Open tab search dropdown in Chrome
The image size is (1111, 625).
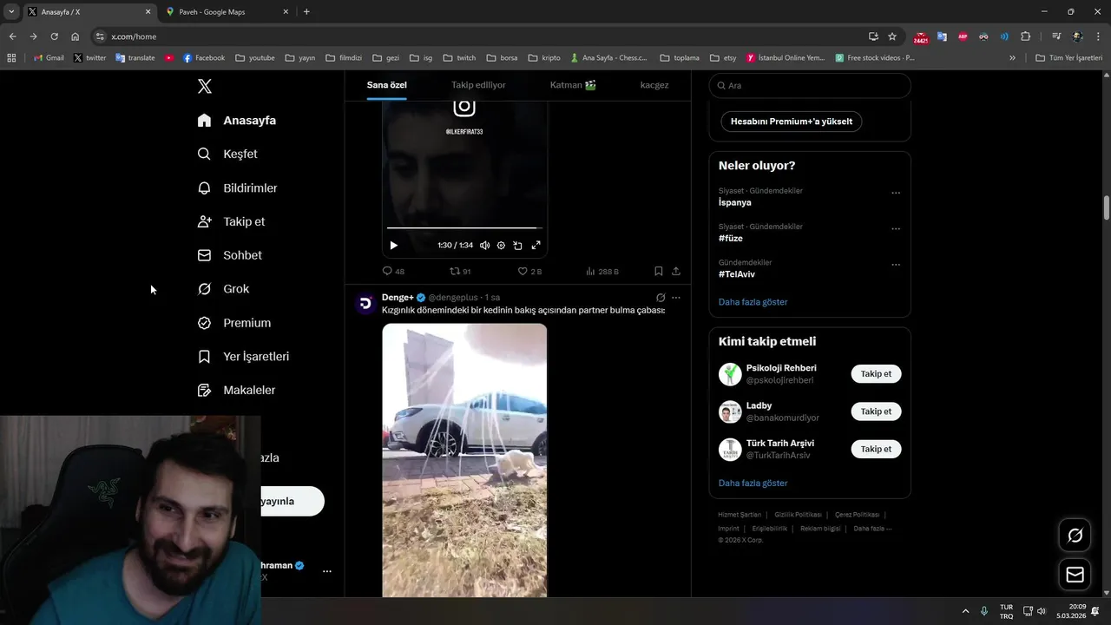click(11, 12)
